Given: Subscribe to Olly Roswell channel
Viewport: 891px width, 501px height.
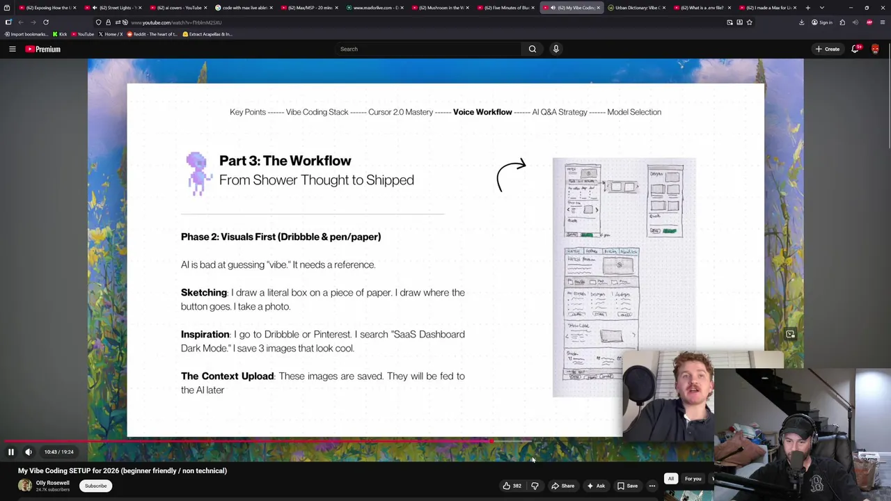Looking at the screenshot, I should pyautogui.click(x=95, y=486).
